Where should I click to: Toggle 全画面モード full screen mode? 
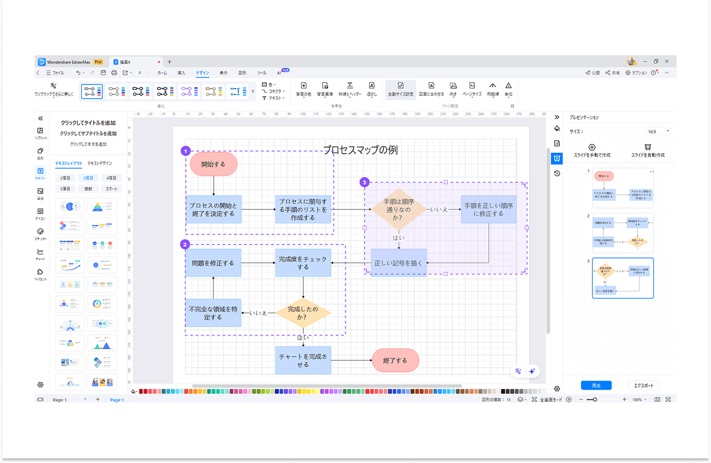(547, 400)
